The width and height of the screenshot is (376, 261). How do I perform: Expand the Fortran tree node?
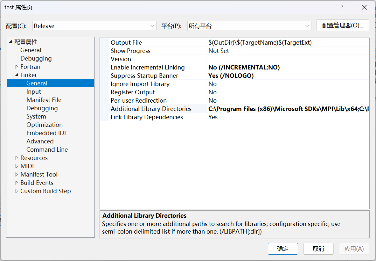click(17, 67)
